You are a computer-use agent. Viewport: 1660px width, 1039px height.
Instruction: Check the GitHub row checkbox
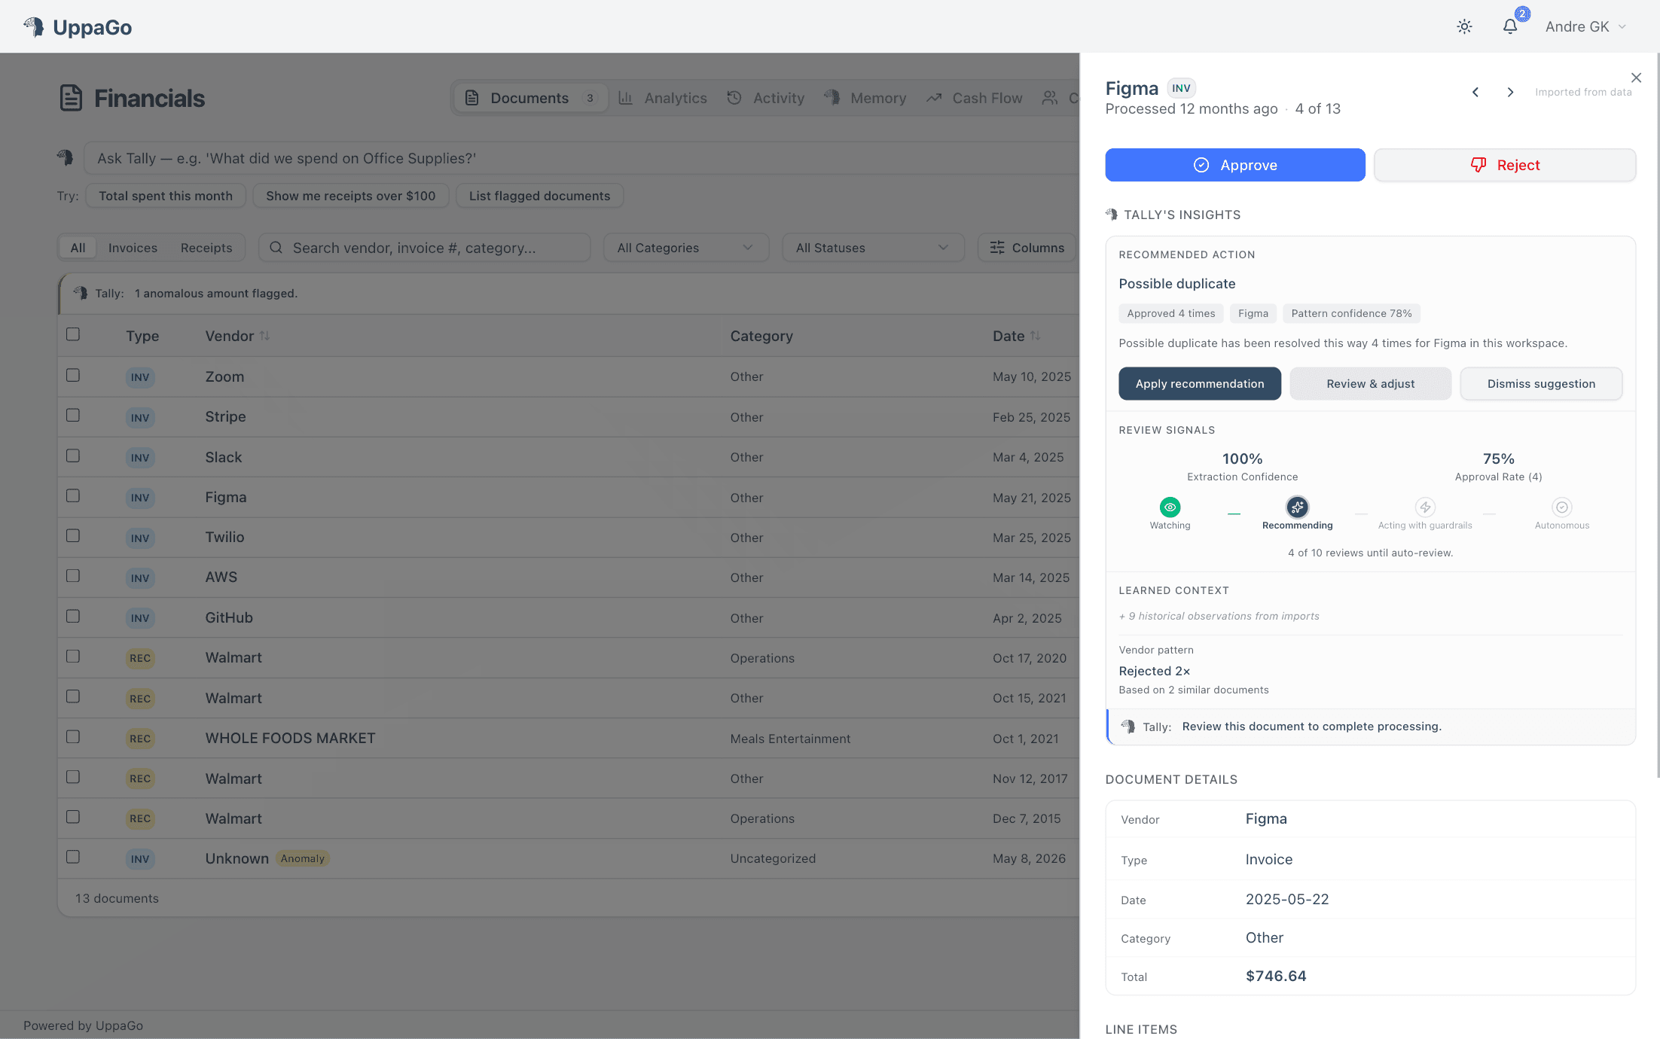click(73, 616)
